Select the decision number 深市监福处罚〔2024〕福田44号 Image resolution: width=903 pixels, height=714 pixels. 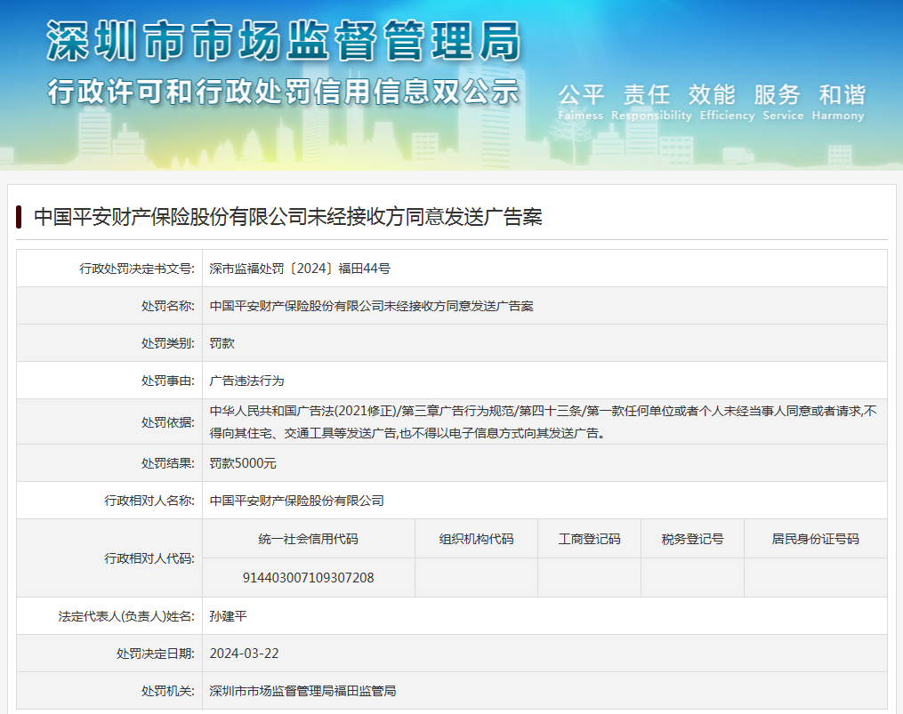(x=300, y=268)
